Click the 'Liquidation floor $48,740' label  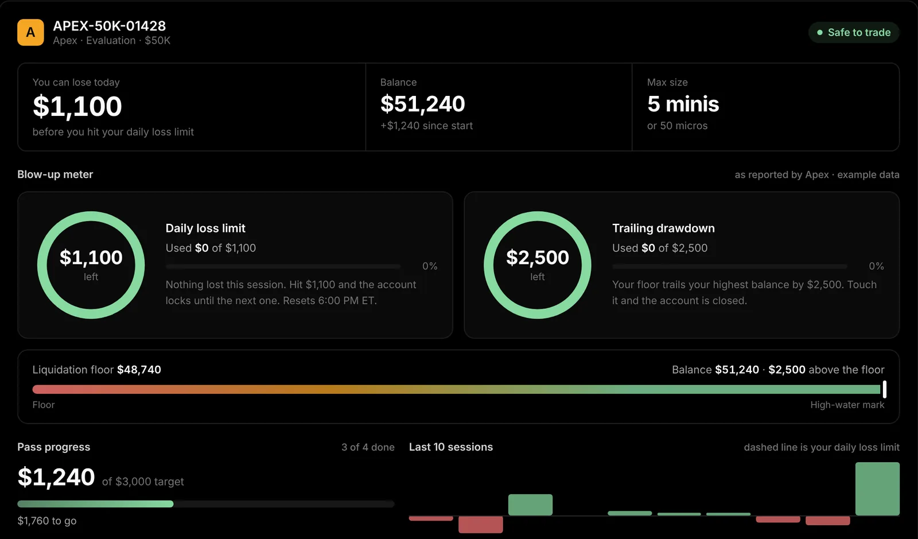pos(97,370)
